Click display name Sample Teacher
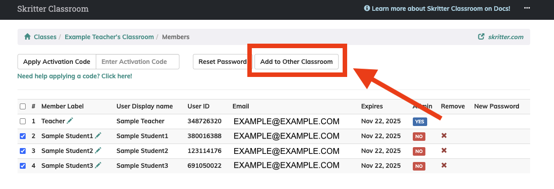Screen dimensions: 554x189 tap(140, 121)
